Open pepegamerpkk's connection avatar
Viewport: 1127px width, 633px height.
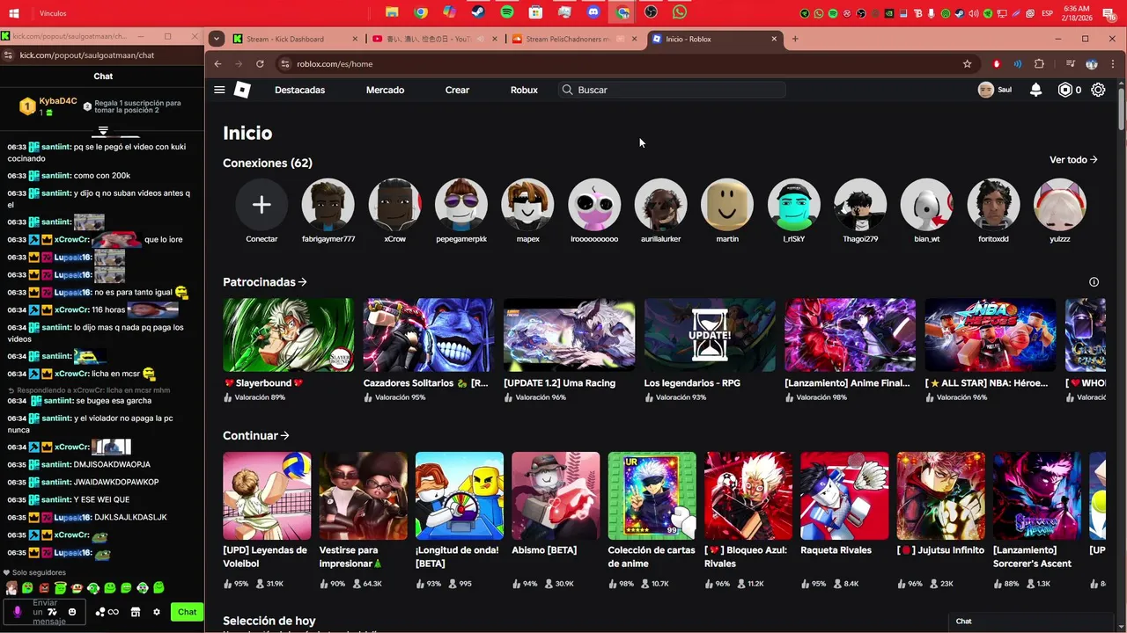461,205
